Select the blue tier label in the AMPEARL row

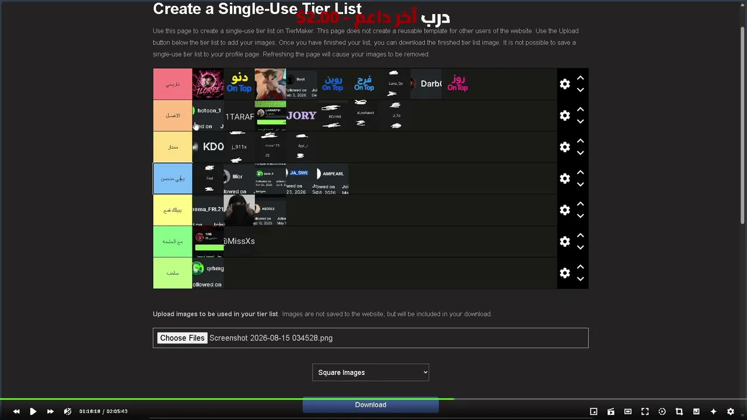[173, 178]
